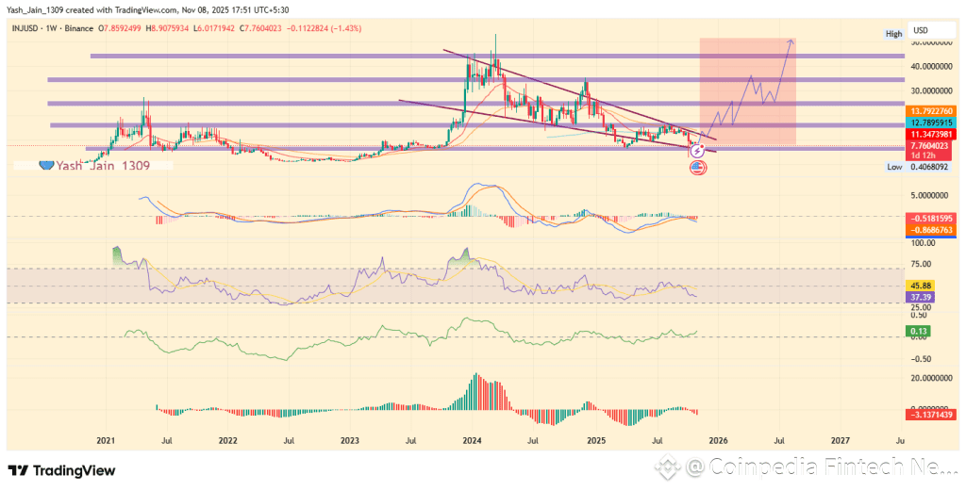Click the projected arrow tip near 50
The image size is (966, 491).
coord(791,41)
